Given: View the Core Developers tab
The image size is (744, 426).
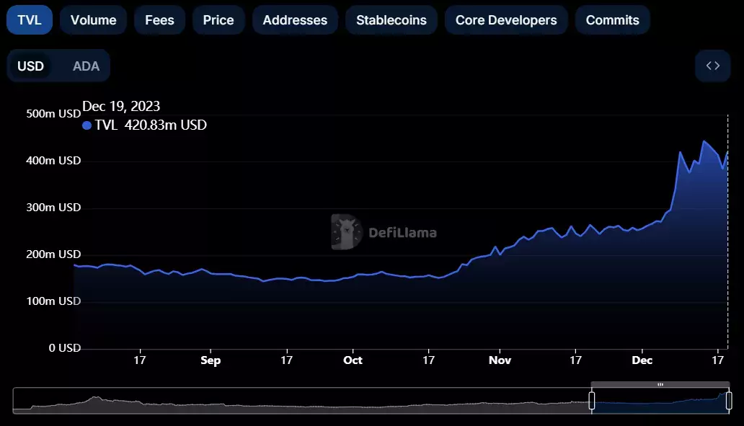Looking at the screenshot, I should (x=506, y=20).
